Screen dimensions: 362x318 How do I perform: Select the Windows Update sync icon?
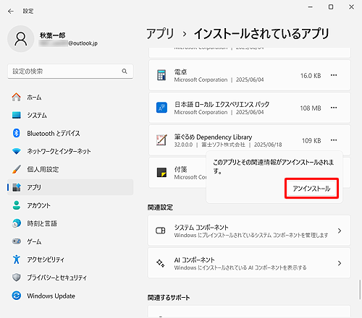17,296
